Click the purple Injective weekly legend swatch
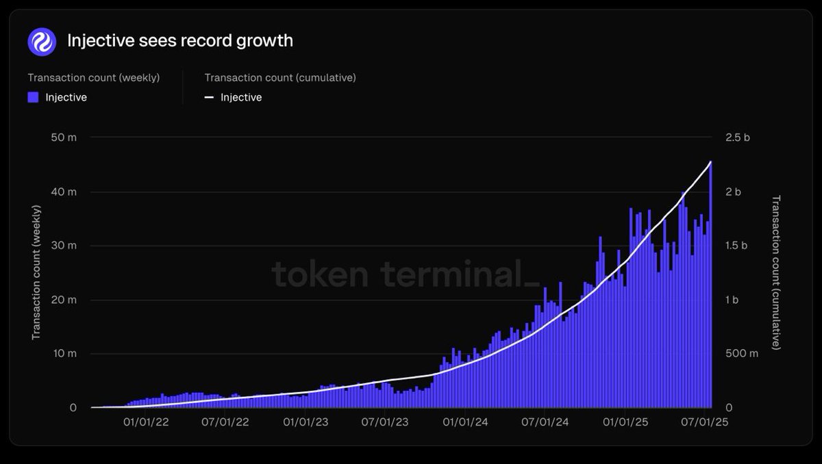 33,97
